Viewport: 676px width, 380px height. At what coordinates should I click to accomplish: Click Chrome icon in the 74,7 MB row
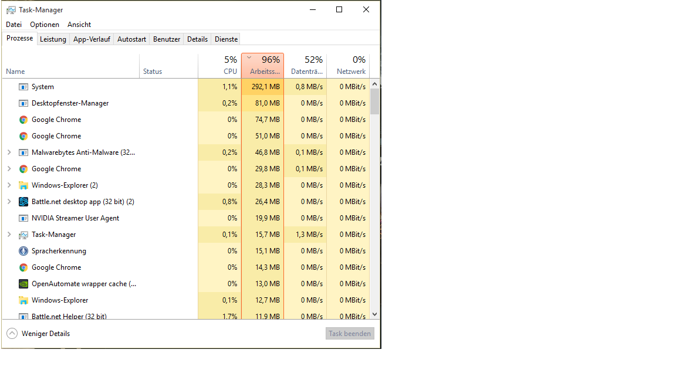click(x=23, y=120)
